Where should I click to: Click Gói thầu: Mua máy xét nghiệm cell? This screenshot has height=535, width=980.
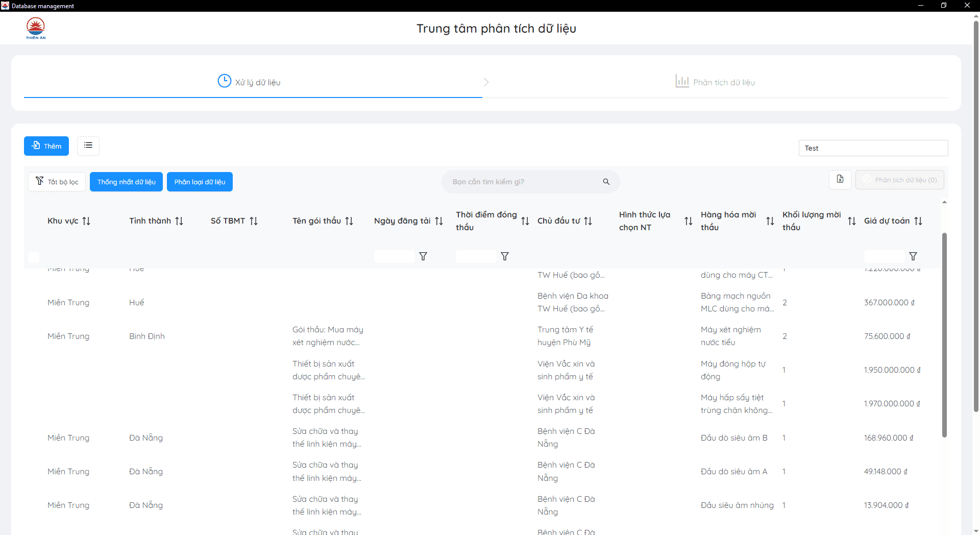[328, 336]
